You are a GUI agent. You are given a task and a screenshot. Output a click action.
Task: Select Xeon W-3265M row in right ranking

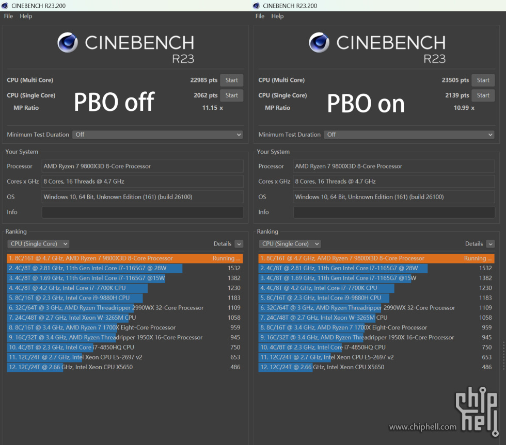pos(376,318)
